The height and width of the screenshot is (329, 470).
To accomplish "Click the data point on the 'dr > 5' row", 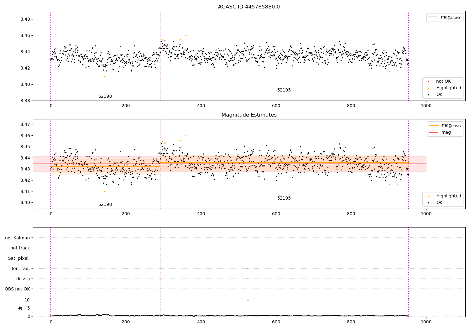I will click(248, 279).
